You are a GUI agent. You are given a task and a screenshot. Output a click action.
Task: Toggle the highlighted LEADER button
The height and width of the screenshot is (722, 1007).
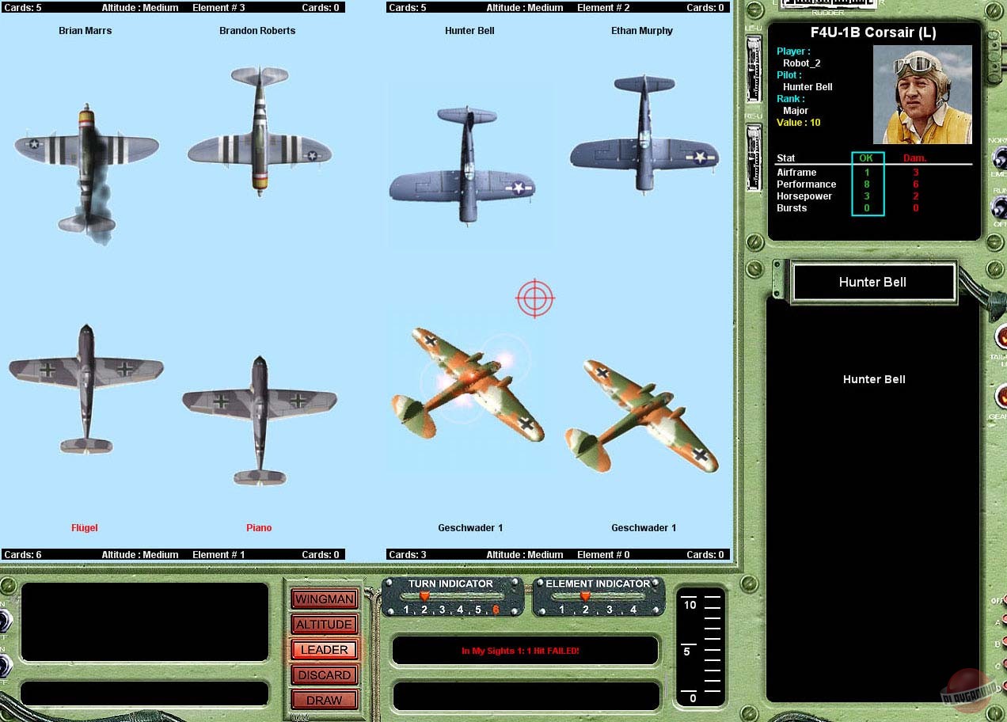325,650
